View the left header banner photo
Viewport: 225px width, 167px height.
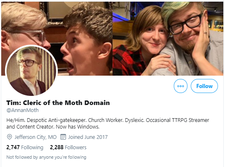point(57,38)
